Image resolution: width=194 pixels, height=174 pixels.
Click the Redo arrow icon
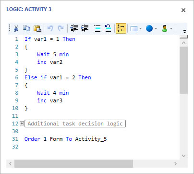[x=61, y=28]
